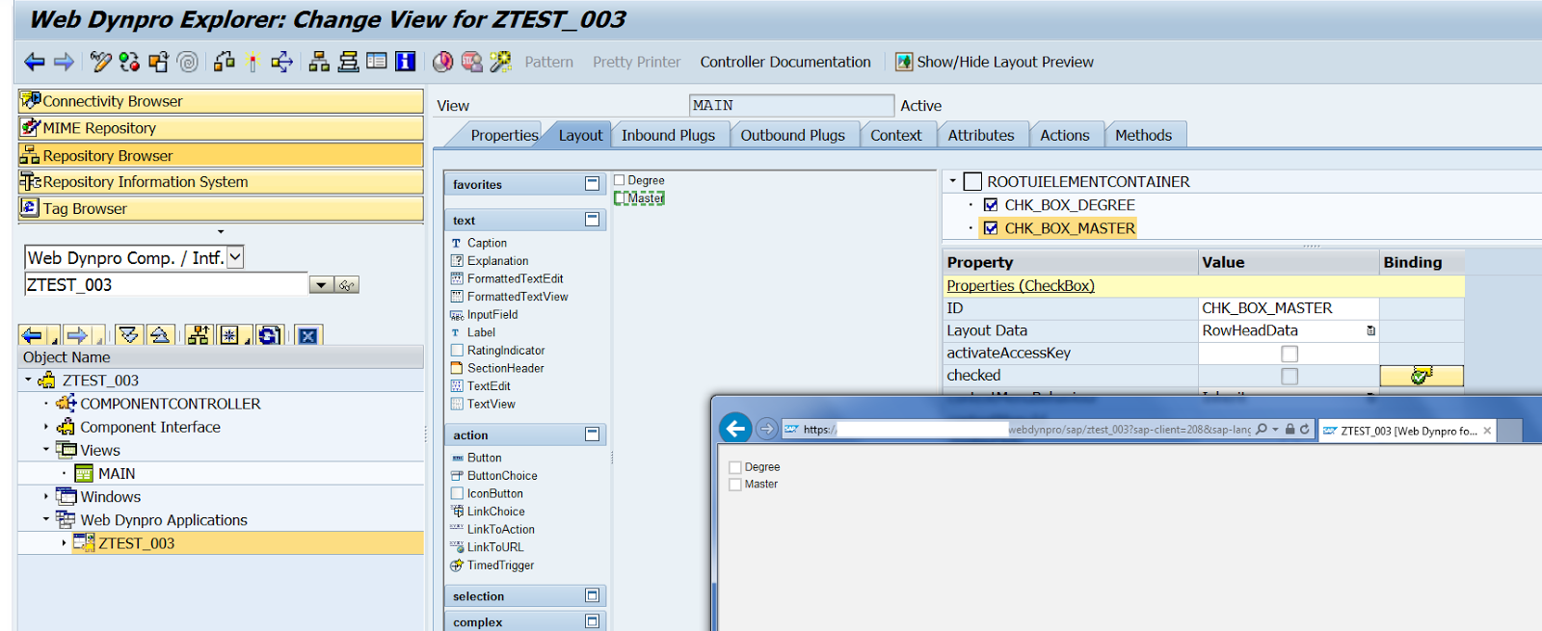Image resolution: width=1542 pixels, height=631 pixels.
Task: Click the Set/Delete Breakpoint stop icon
Action: tap(471, 63)
